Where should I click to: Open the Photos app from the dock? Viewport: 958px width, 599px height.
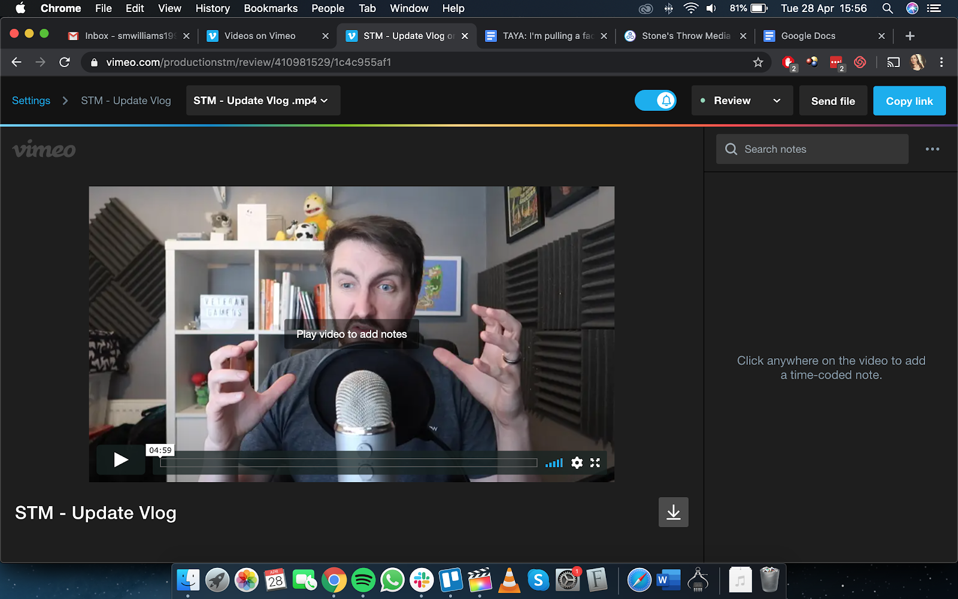tap(246, 580)
